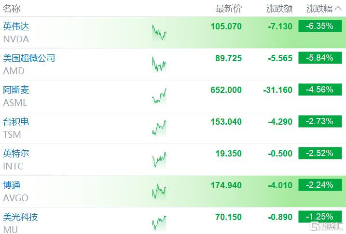
Task: Select the -6.35% change badge
Action: (320, 26)
